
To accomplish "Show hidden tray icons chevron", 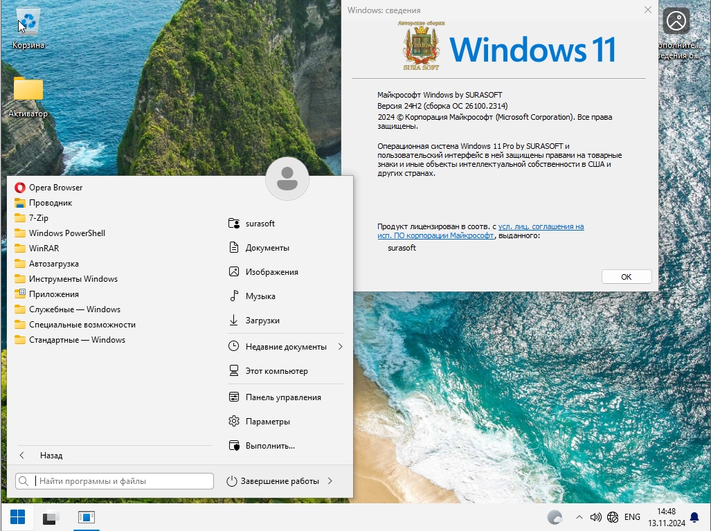I will tap(579, 517).
